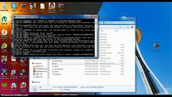Sort files by the Size column header
Viewport: 172px width, 97px height.
click(x=116, y=30)
